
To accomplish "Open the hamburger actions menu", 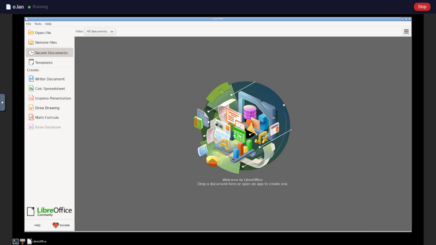I will coord(406,32).
